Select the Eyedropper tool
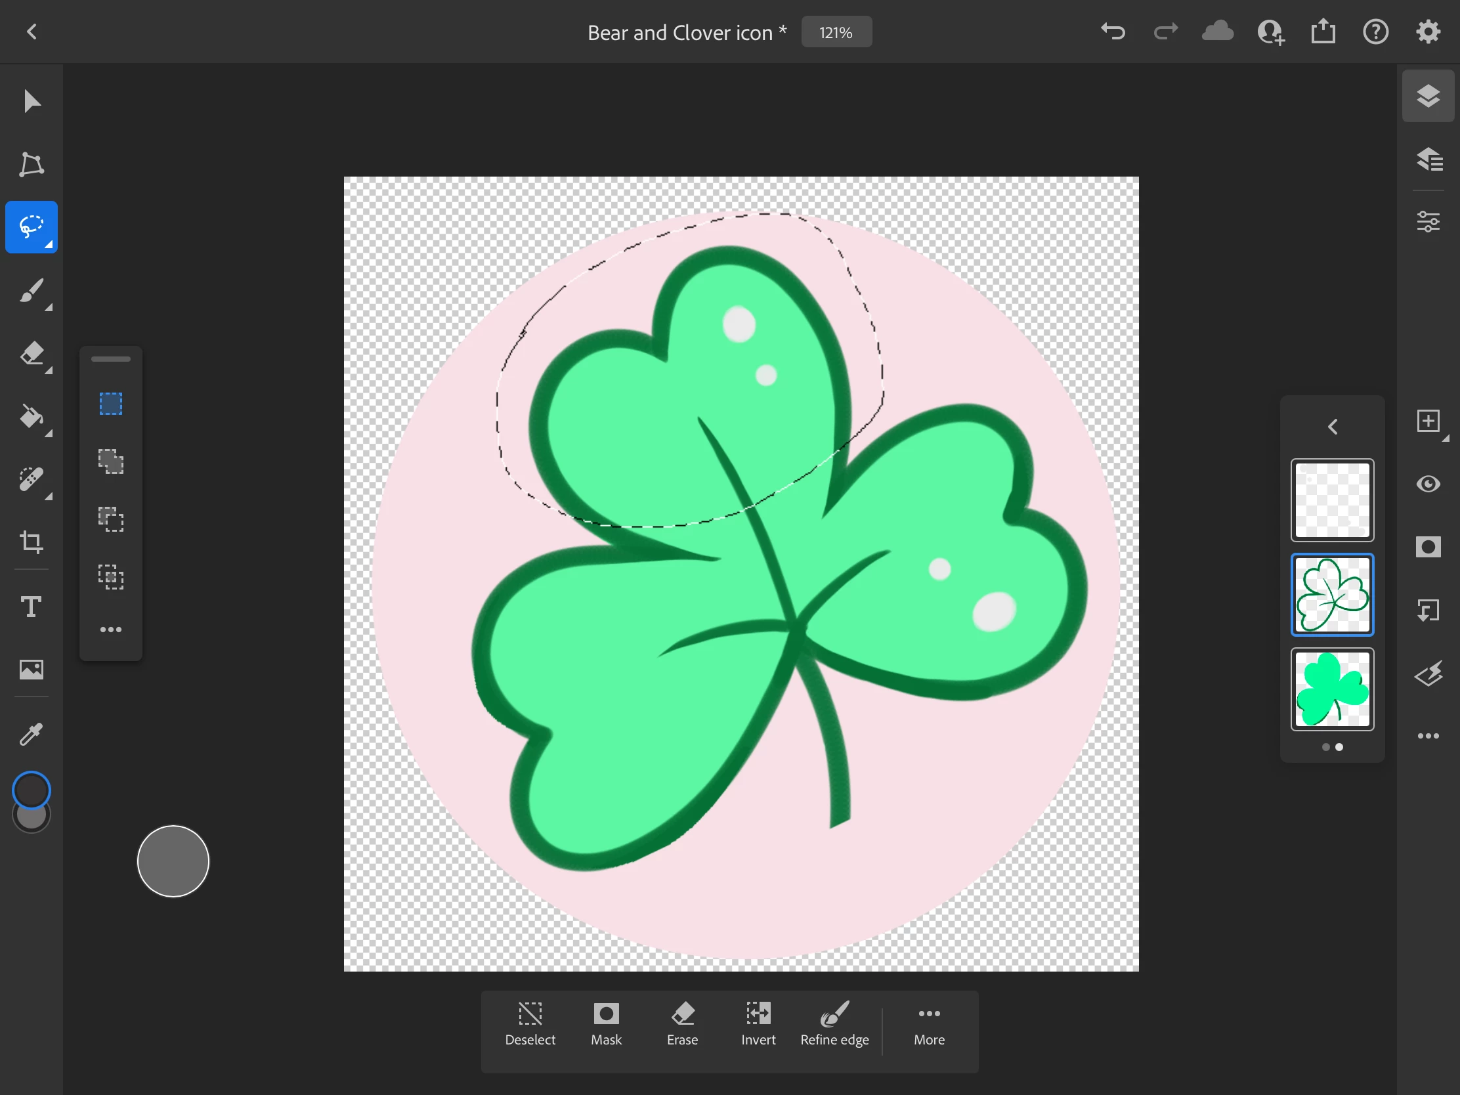Image resolution: width=1460 pixels, height=1095 pixels. point(31,733)
